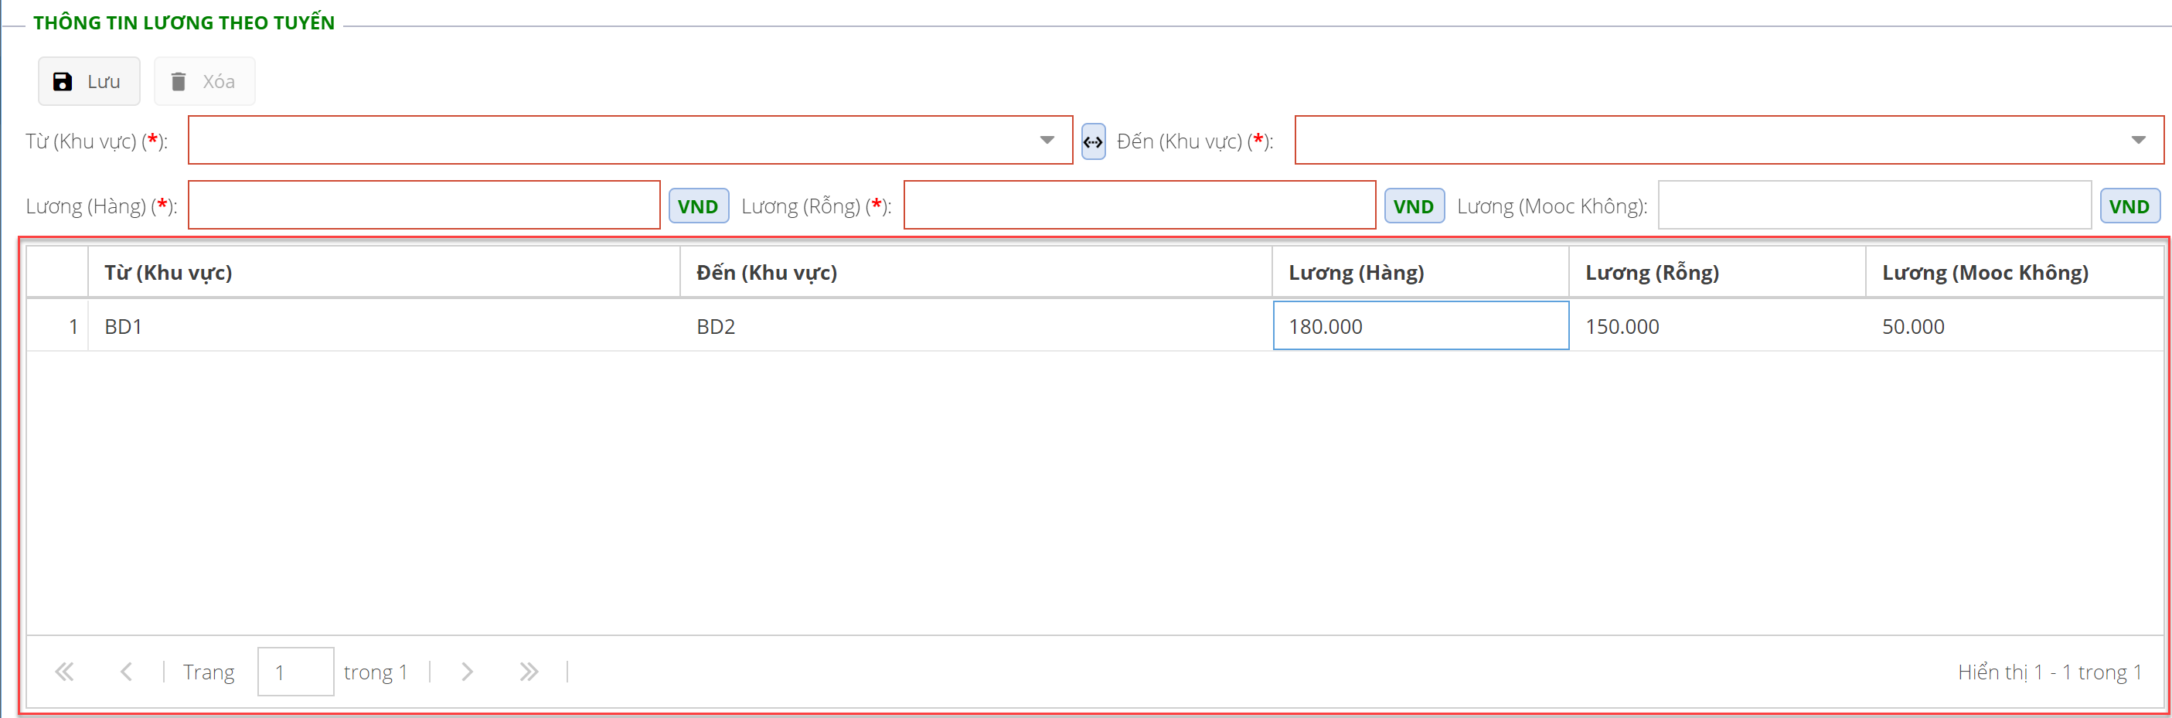
Task: Click the VND unit next to Lương (Hàng)
Action: [697, 206]
